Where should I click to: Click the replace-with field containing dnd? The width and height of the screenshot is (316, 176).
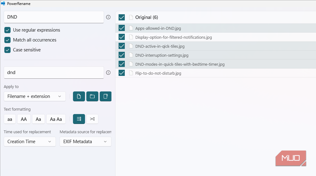[53, 73]
